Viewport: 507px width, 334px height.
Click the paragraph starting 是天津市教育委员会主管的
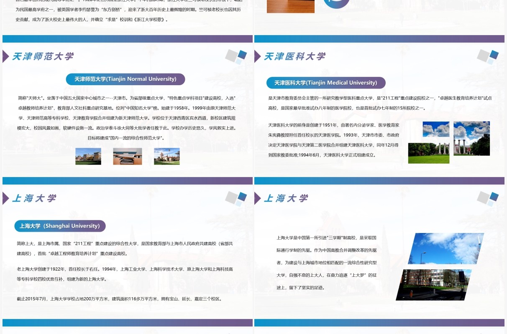pos(380,103)
